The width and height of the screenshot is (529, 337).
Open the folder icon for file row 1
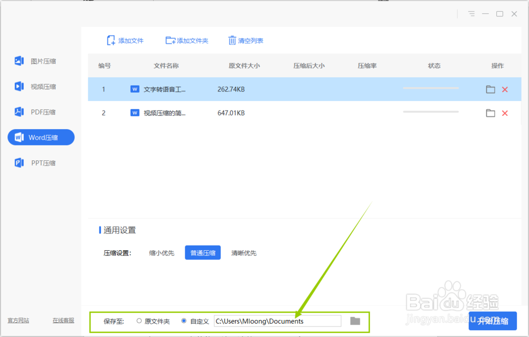tap(490, 89)
